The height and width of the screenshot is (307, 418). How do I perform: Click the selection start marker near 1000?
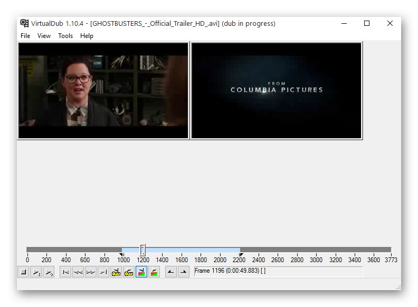click(121, 255)
